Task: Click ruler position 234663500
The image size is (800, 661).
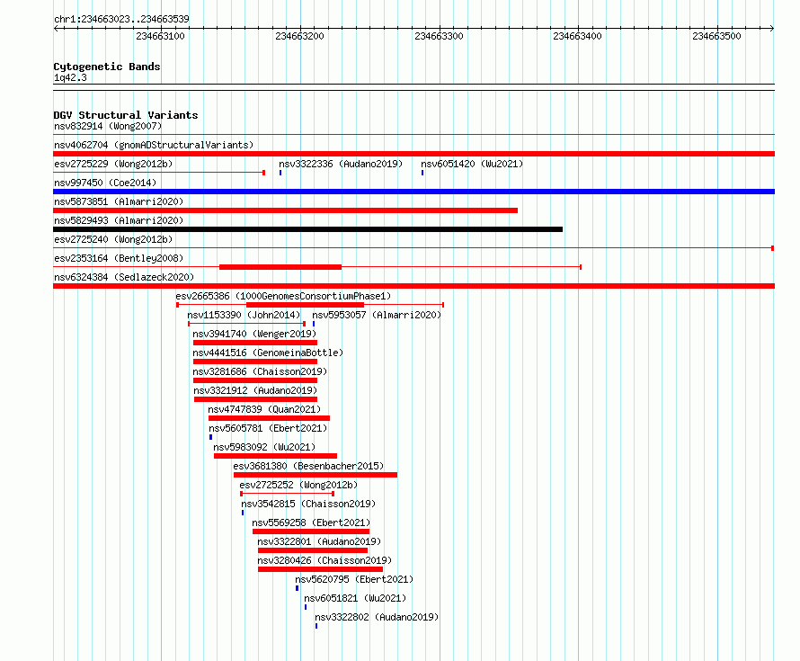Action: [x=716, y=36]
